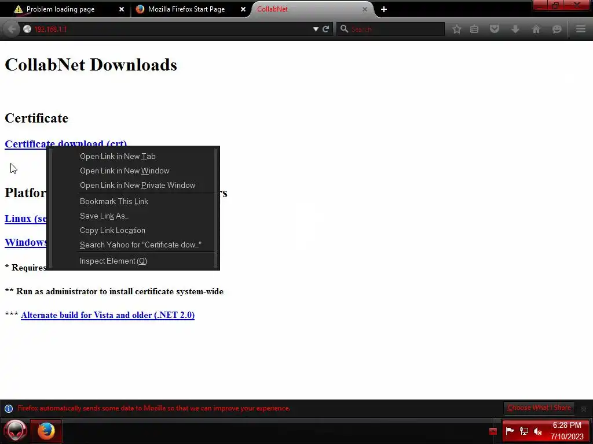Open the network tray icon
Viewport: 593px width, 444px height.
(x=524, y=431)
